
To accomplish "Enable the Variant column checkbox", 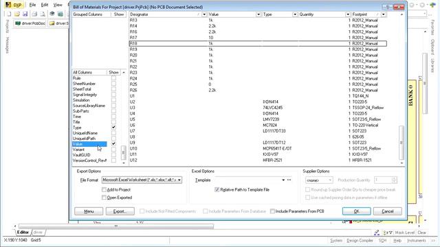I will [x=113, y=150].
